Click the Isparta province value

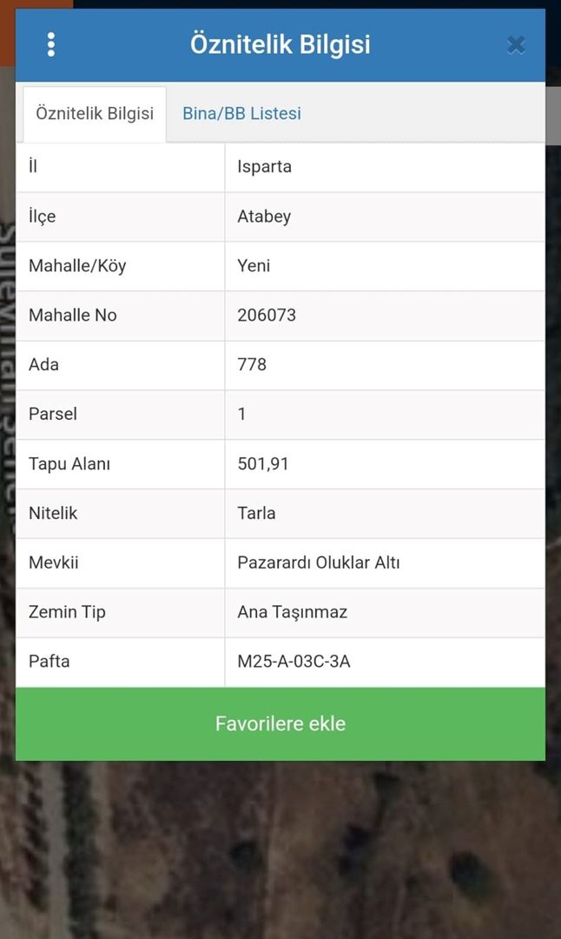[264, 167]
